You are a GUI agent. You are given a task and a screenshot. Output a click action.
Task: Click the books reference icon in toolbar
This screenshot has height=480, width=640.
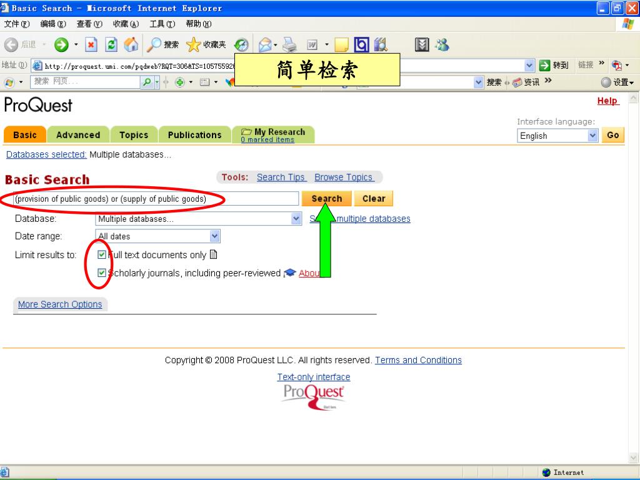coord(381,44)
